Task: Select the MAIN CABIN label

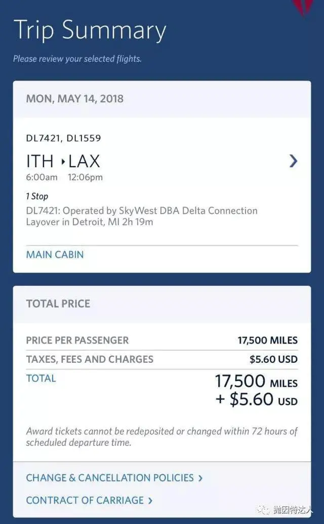Action: coord(55,254)
